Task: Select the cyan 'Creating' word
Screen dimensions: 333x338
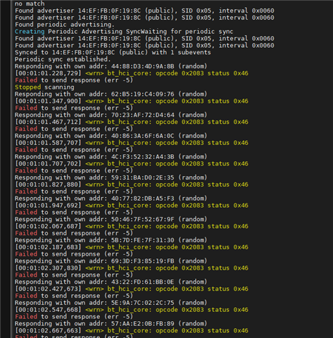Action: click(x=30, y=32)
